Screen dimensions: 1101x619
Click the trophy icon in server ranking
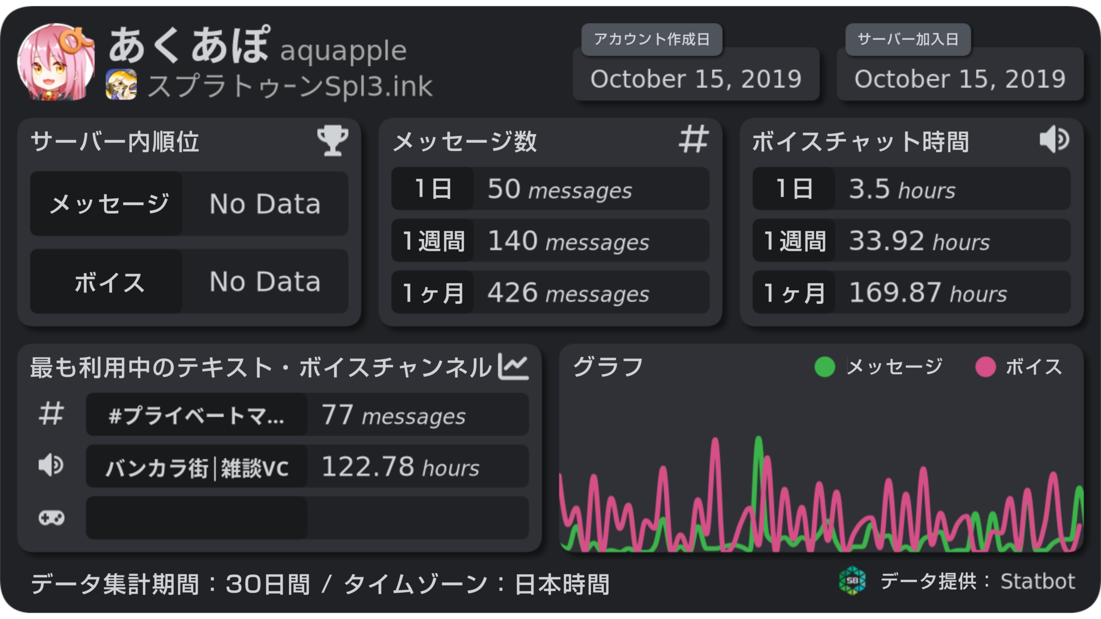332,141
